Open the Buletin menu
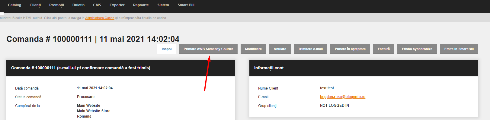The image size is (490, 120). tap(78, 5)
